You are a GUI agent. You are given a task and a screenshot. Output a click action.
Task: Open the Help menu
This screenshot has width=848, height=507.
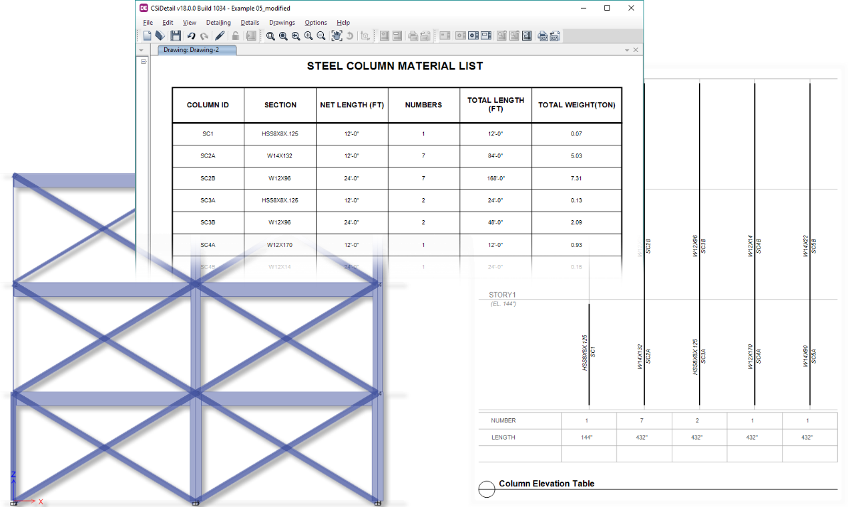(x=343, y=23)
